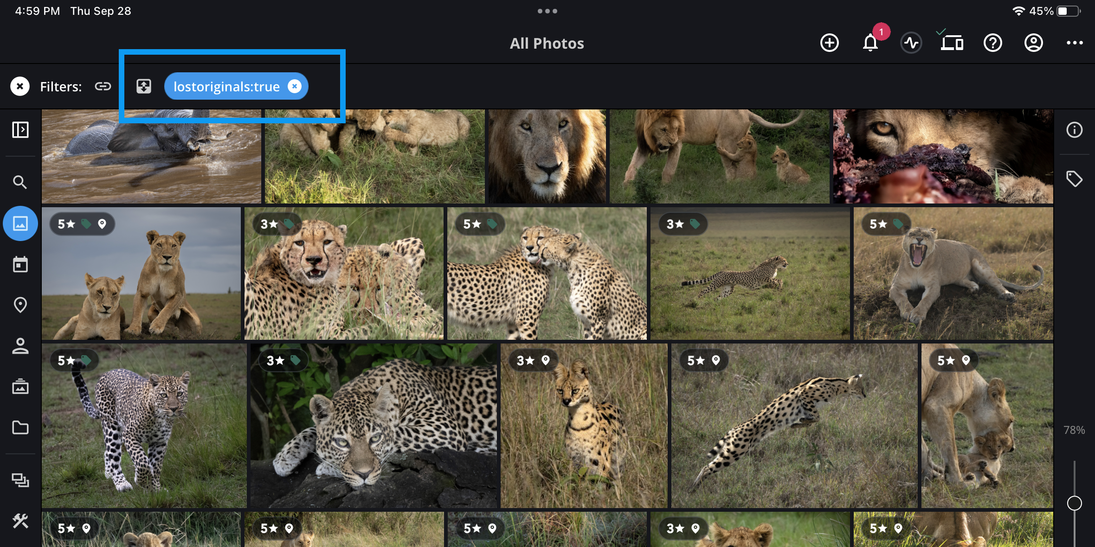Screen dimensions: 1095x547
Task: Remove the lostoriginals:true filter chip
Action: pos(294,86)
